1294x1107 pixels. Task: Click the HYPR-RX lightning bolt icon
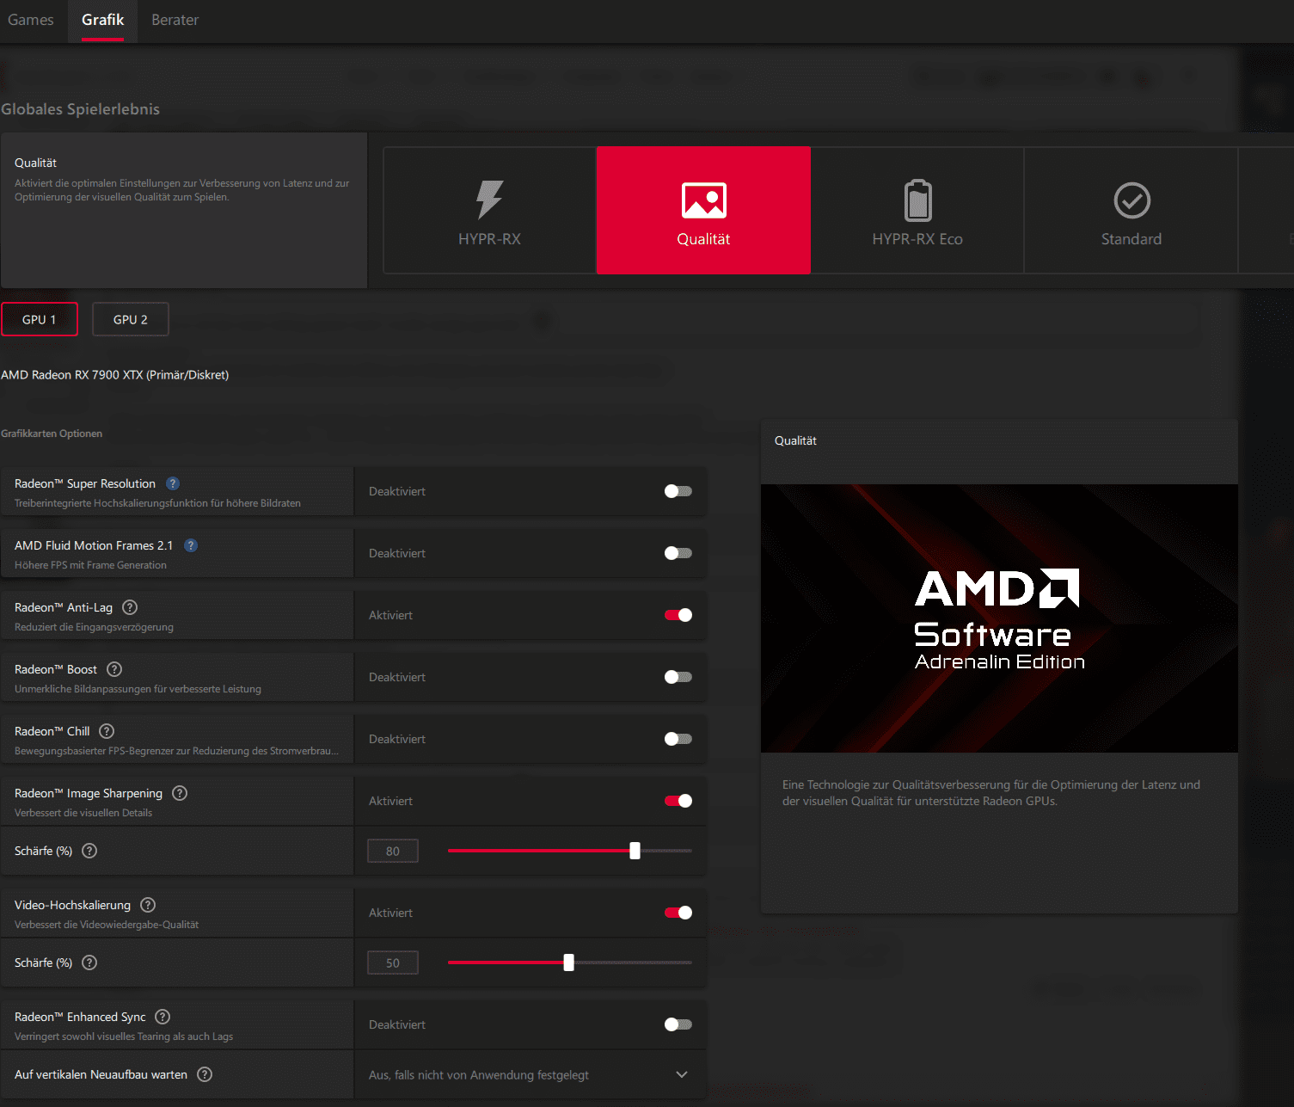[x=489, y=200]
